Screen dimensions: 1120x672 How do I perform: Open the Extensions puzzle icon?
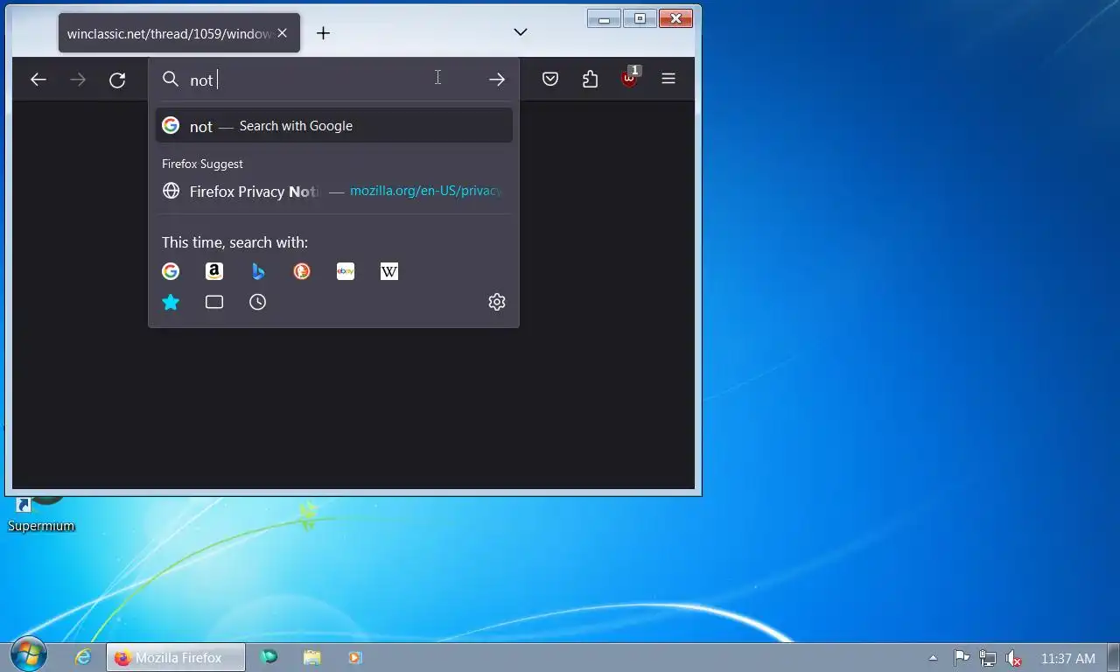click(590, 79)
